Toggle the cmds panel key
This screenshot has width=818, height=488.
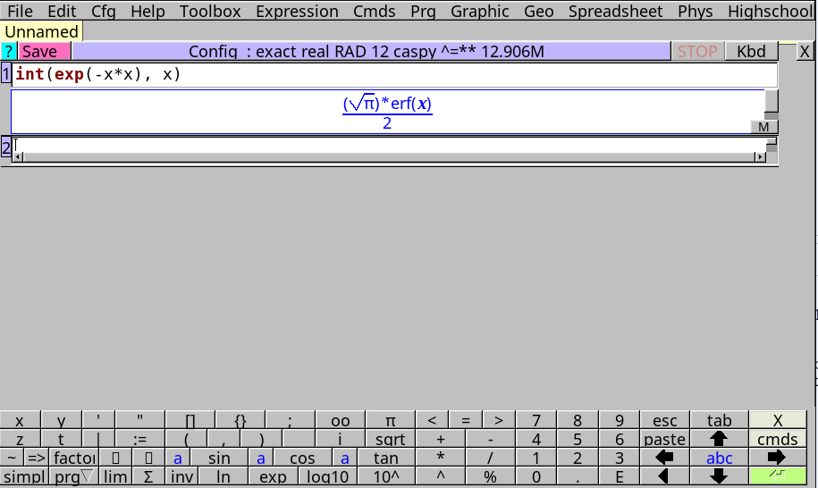[x=777, y=439]
